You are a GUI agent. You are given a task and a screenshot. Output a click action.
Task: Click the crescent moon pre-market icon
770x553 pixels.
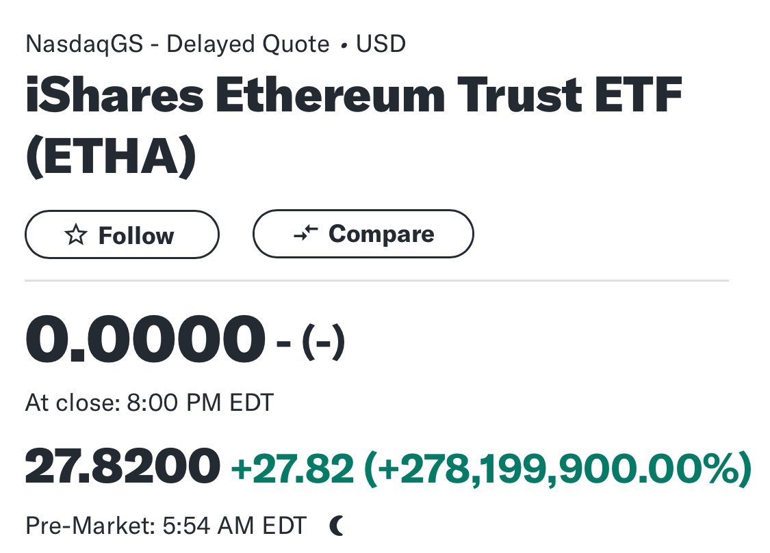(336, 526)
